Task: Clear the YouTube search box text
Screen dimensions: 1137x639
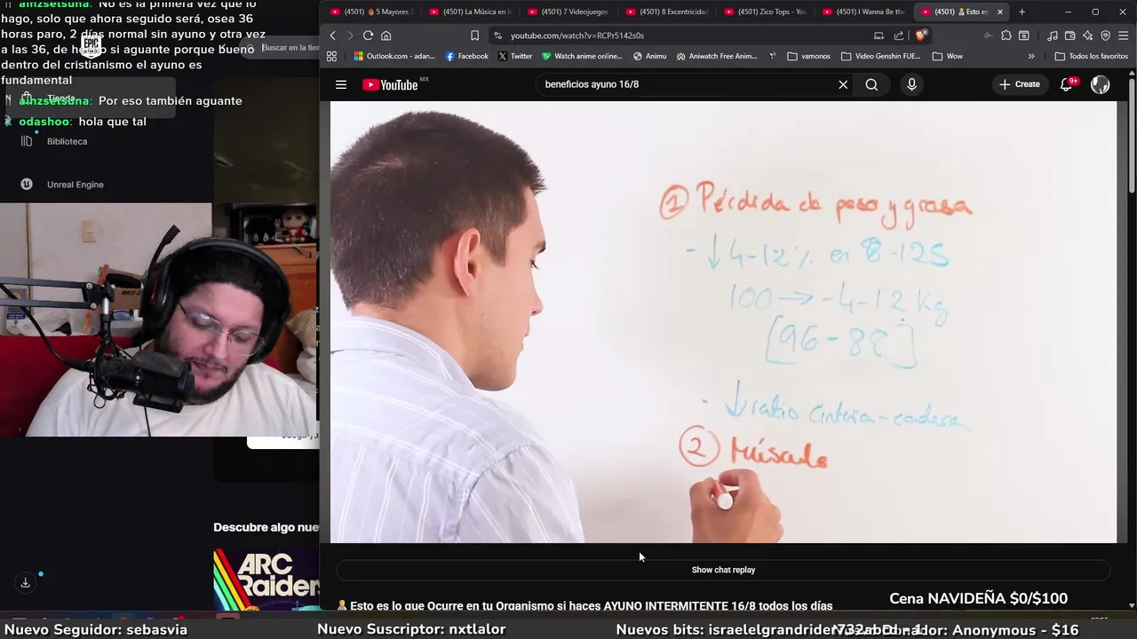Action: (843, 84)
